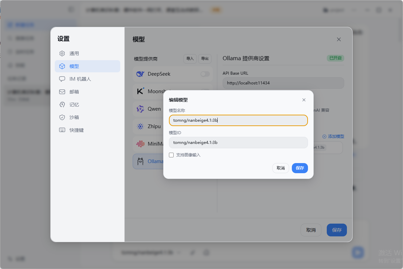Image resolution: width=403 pixels, height=269 pixels.
Task: Click the Ollama llama logo
Action: coord(140,161)
